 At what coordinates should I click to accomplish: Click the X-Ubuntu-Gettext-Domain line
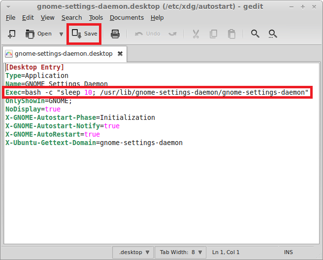[x=94, y=143]
